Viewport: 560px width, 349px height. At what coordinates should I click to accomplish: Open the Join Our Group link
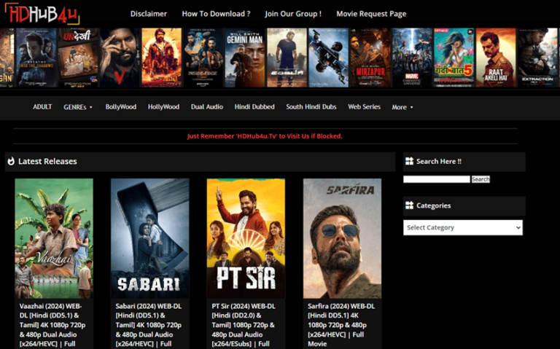pos(293,14)
